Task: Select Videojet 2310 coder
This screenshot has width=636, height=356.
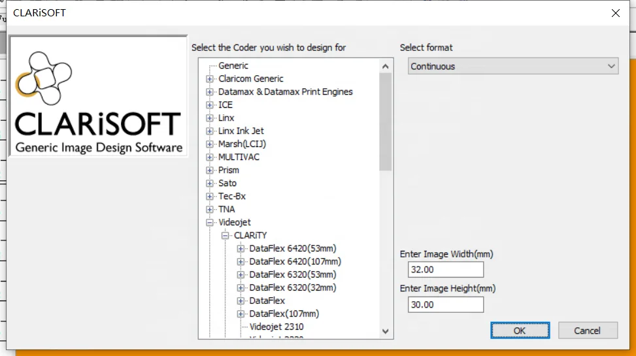Action: [276, 327]
